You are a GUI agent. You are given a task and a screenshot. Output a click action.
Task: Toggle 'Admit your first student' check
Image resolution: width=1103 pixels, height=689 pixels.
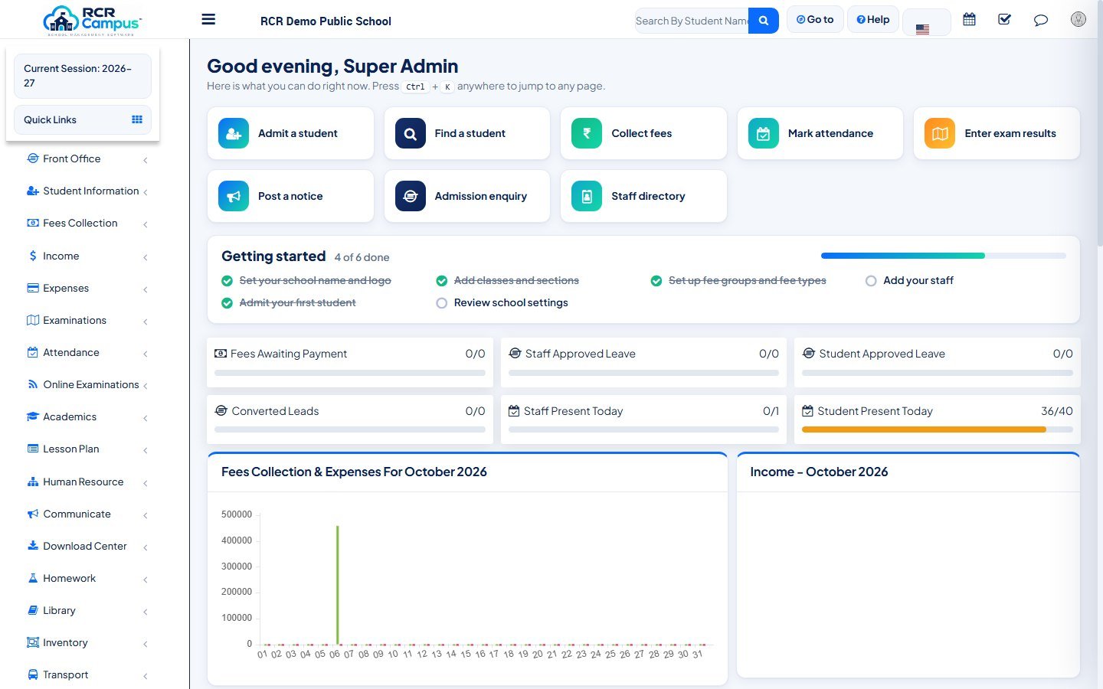point(227,303)
